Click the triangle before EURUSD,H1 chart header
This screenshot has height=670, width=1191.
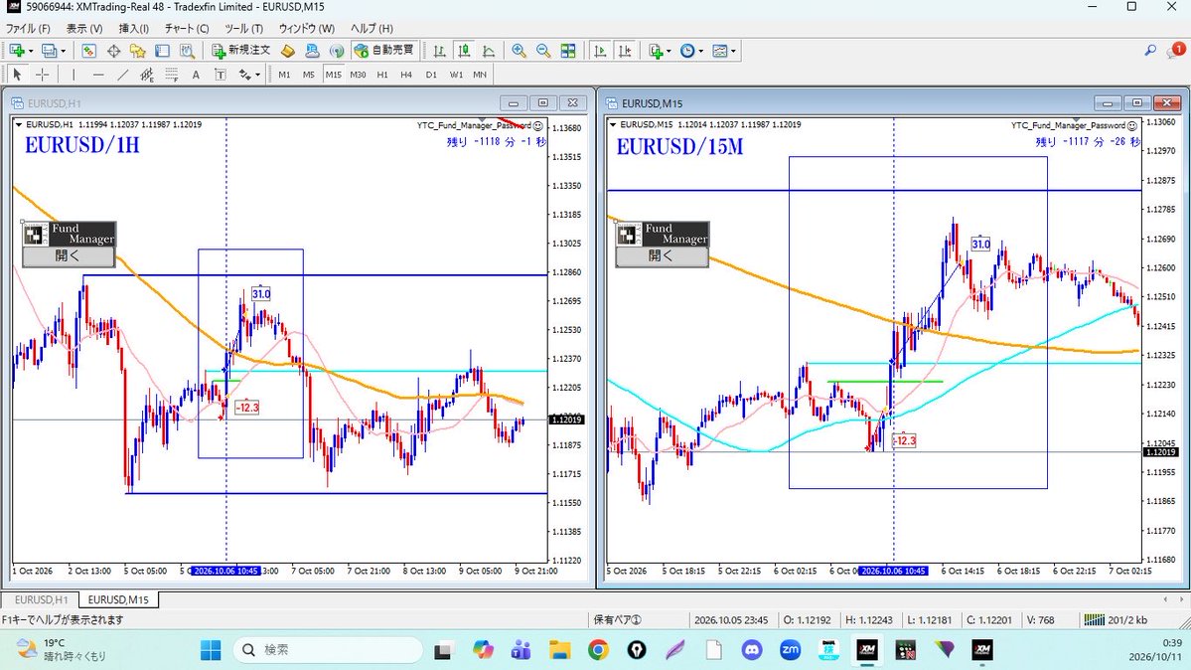tap(19, 124)
